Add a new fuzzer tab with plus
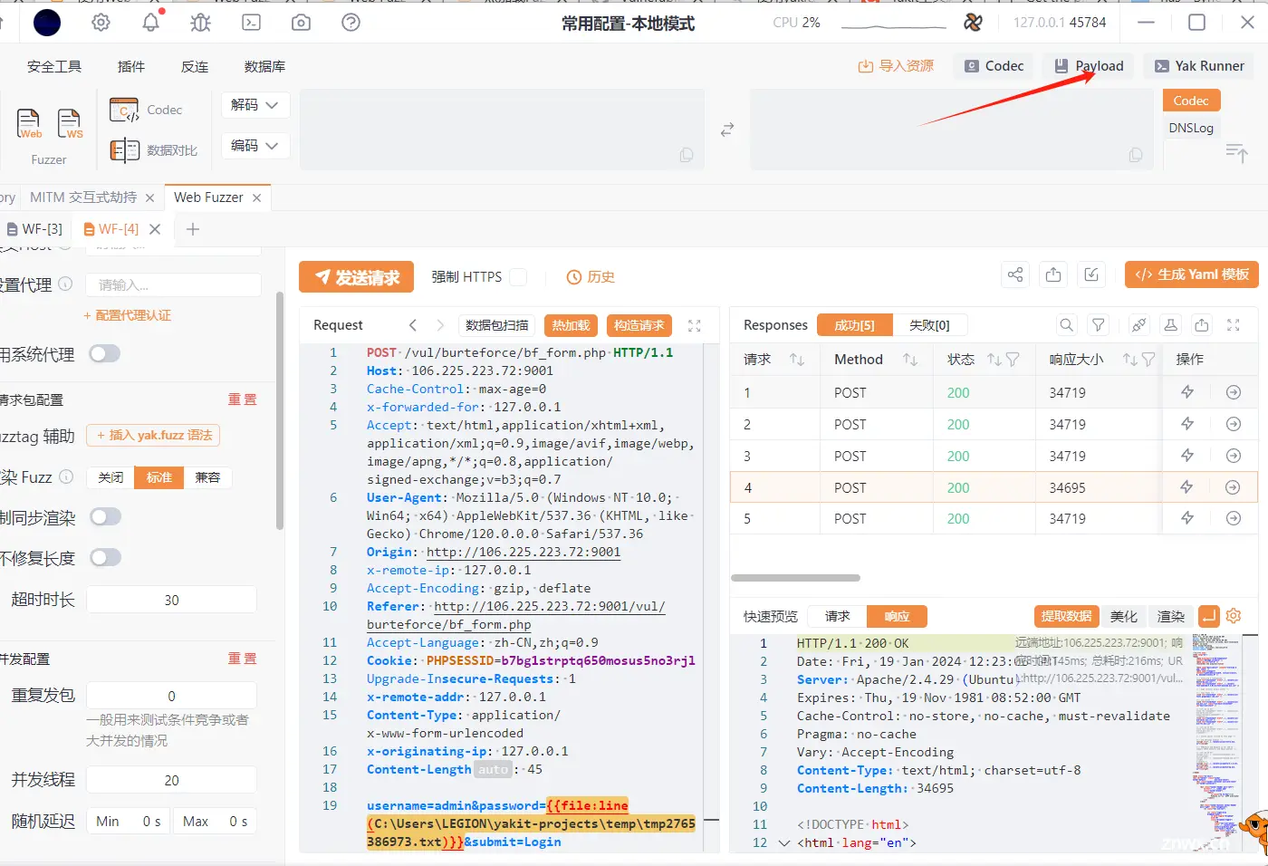 193,229
